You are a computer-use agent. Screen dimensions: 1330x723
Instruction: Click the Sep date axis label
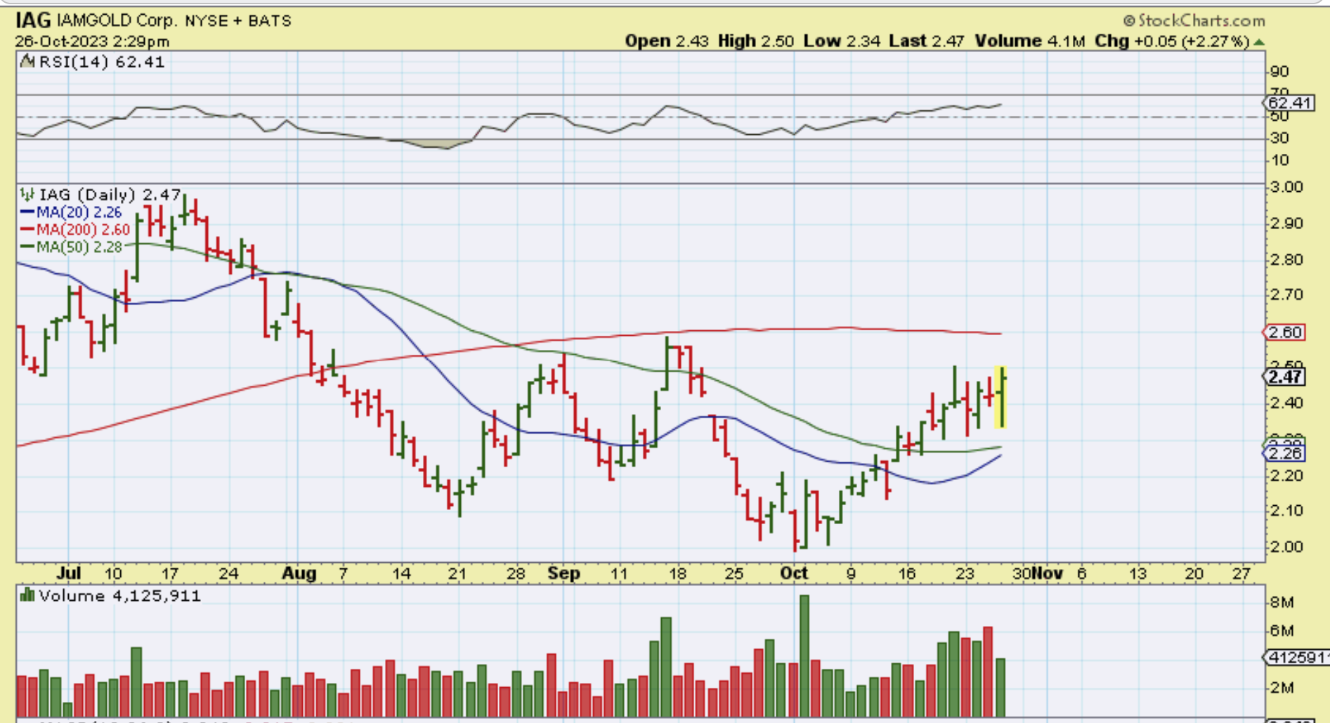tap(564, 573)
